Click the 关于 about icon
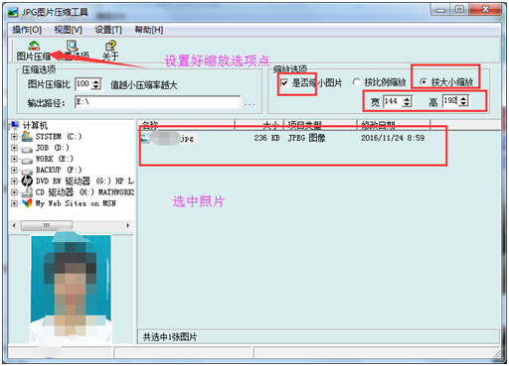The width and height of the screenshot is (509, 366). tap(110, 46)
